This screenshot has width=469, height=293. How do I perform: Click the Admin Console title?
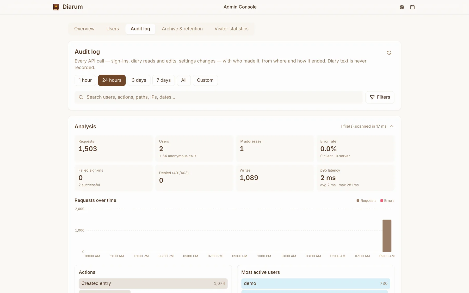point(240,7)
